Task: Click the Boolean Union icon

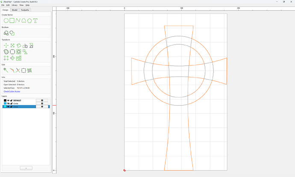Action: (x=6, y=33)
